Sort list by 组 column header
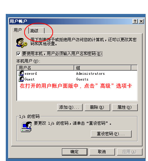The width and height of the screenshot is (148, 161). (102, 68)
